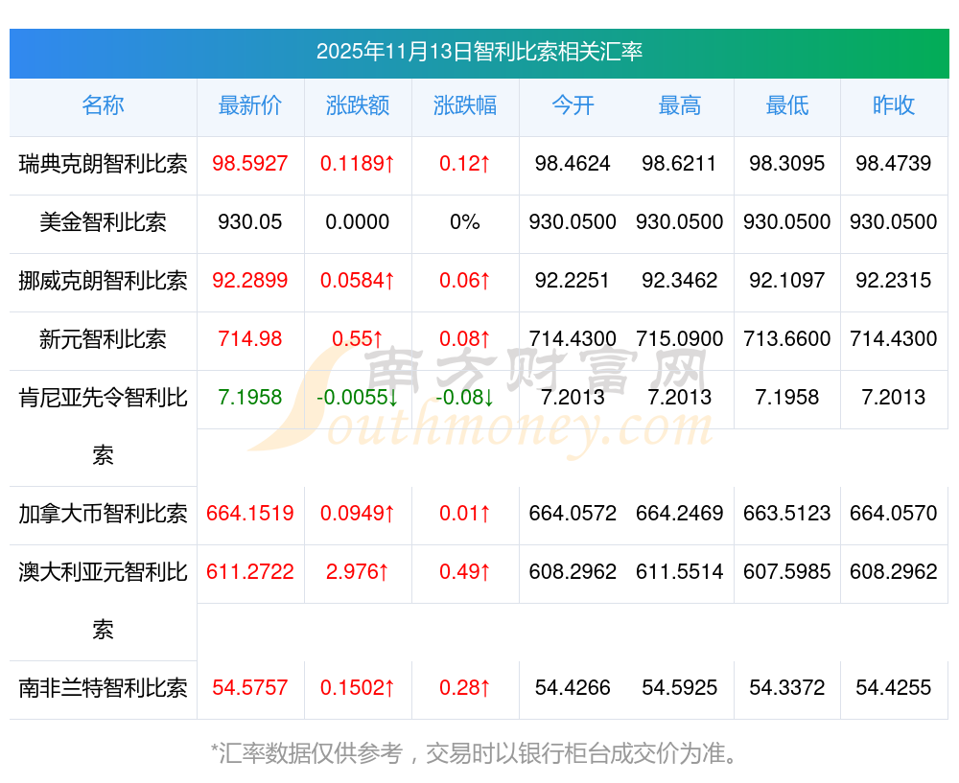Click the table title banner for 2025年11月13日
This screenshot has height=783, width=959.
[479, 53]
